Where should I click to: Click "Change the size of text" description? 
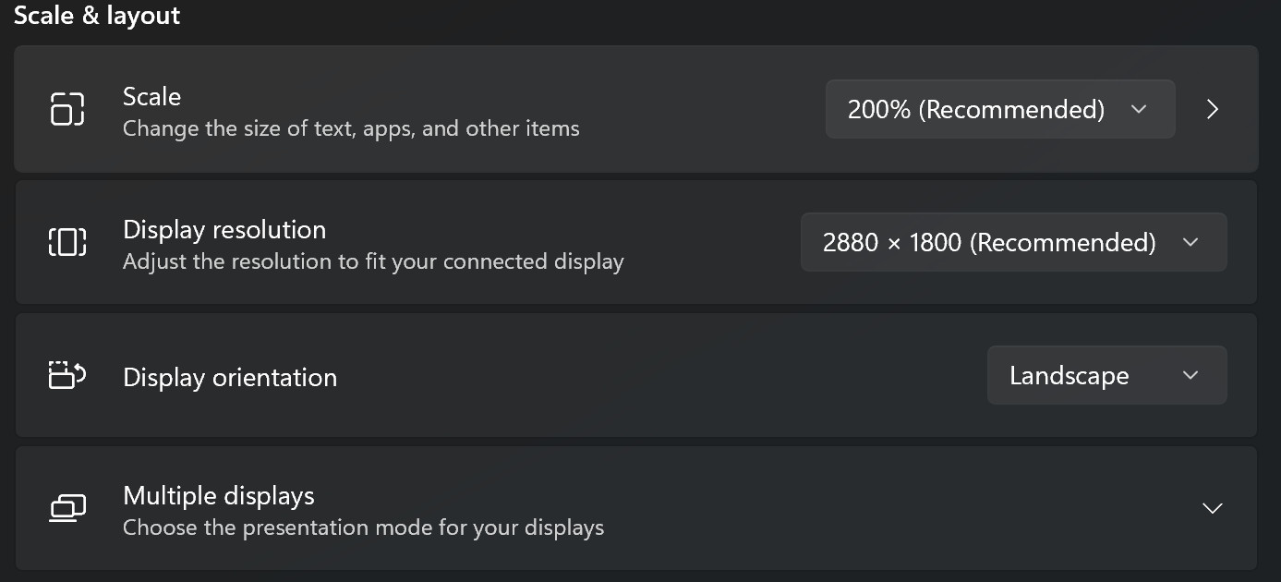351,128
